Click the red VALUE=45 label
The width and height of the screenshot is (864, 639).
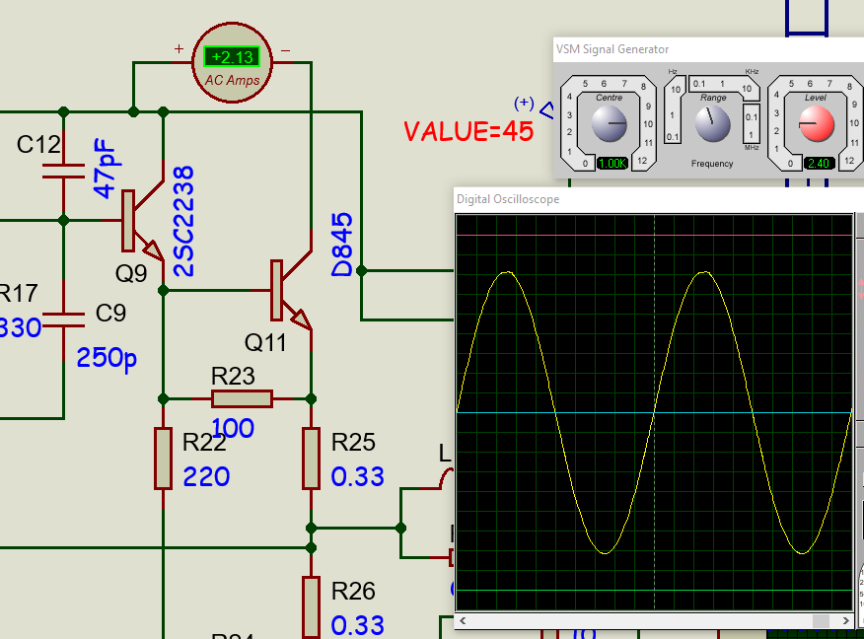pyautogui.click(x=468, y=131)
